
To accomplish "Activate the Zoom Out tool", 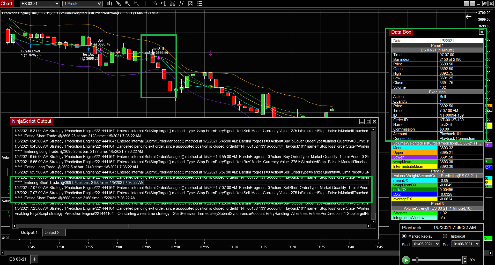I will pyautogui.click(x=136, y=3).
